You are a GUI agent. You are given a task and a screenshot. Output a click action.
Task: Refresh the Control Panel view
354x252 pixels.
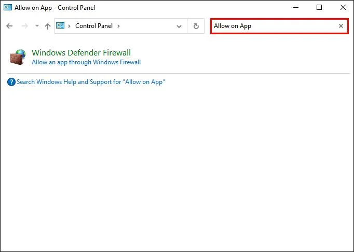click(x=196, y=26)
